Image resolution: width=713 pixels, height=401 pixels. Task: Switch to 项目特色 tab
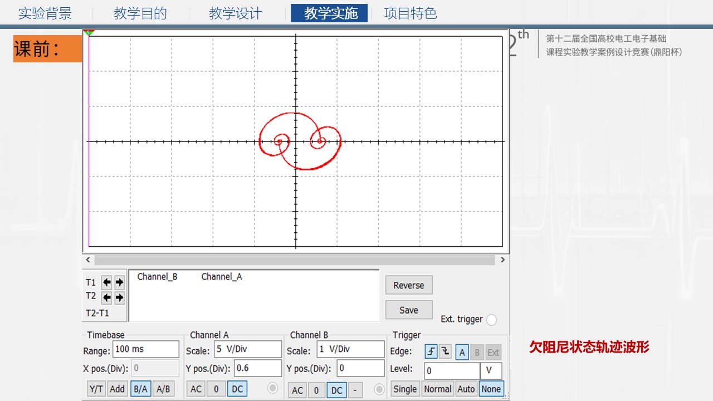coord(410,14)
